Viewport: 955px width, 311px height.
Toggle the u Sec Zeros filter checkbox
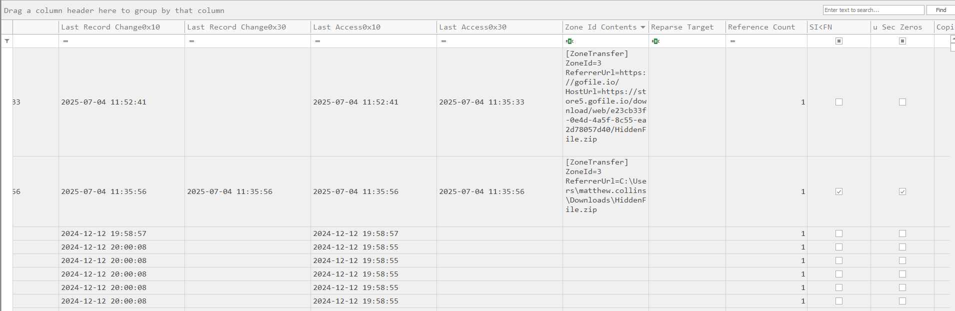click(x=902, y=41)
